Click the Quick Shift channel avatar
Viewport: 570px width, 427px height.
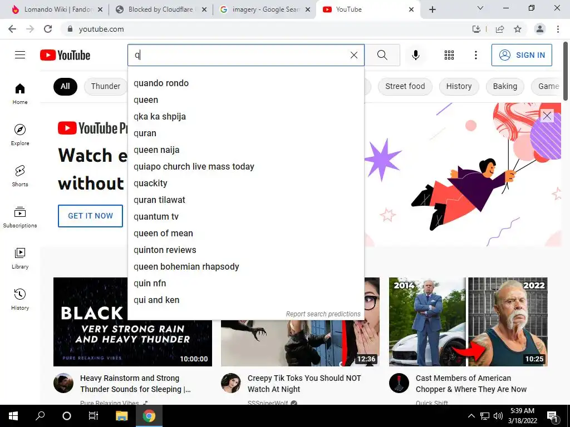pos(399,383)
